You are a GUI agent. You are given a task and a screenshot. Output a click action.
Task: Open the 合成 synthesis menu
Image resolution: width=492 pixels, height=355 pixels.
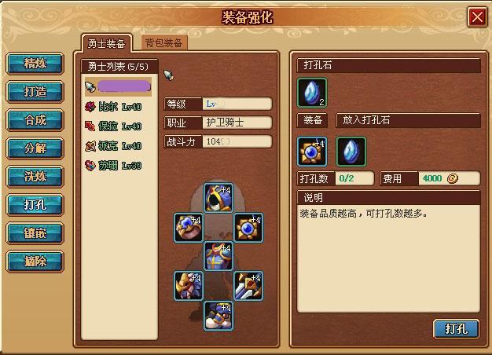(35, 120)
